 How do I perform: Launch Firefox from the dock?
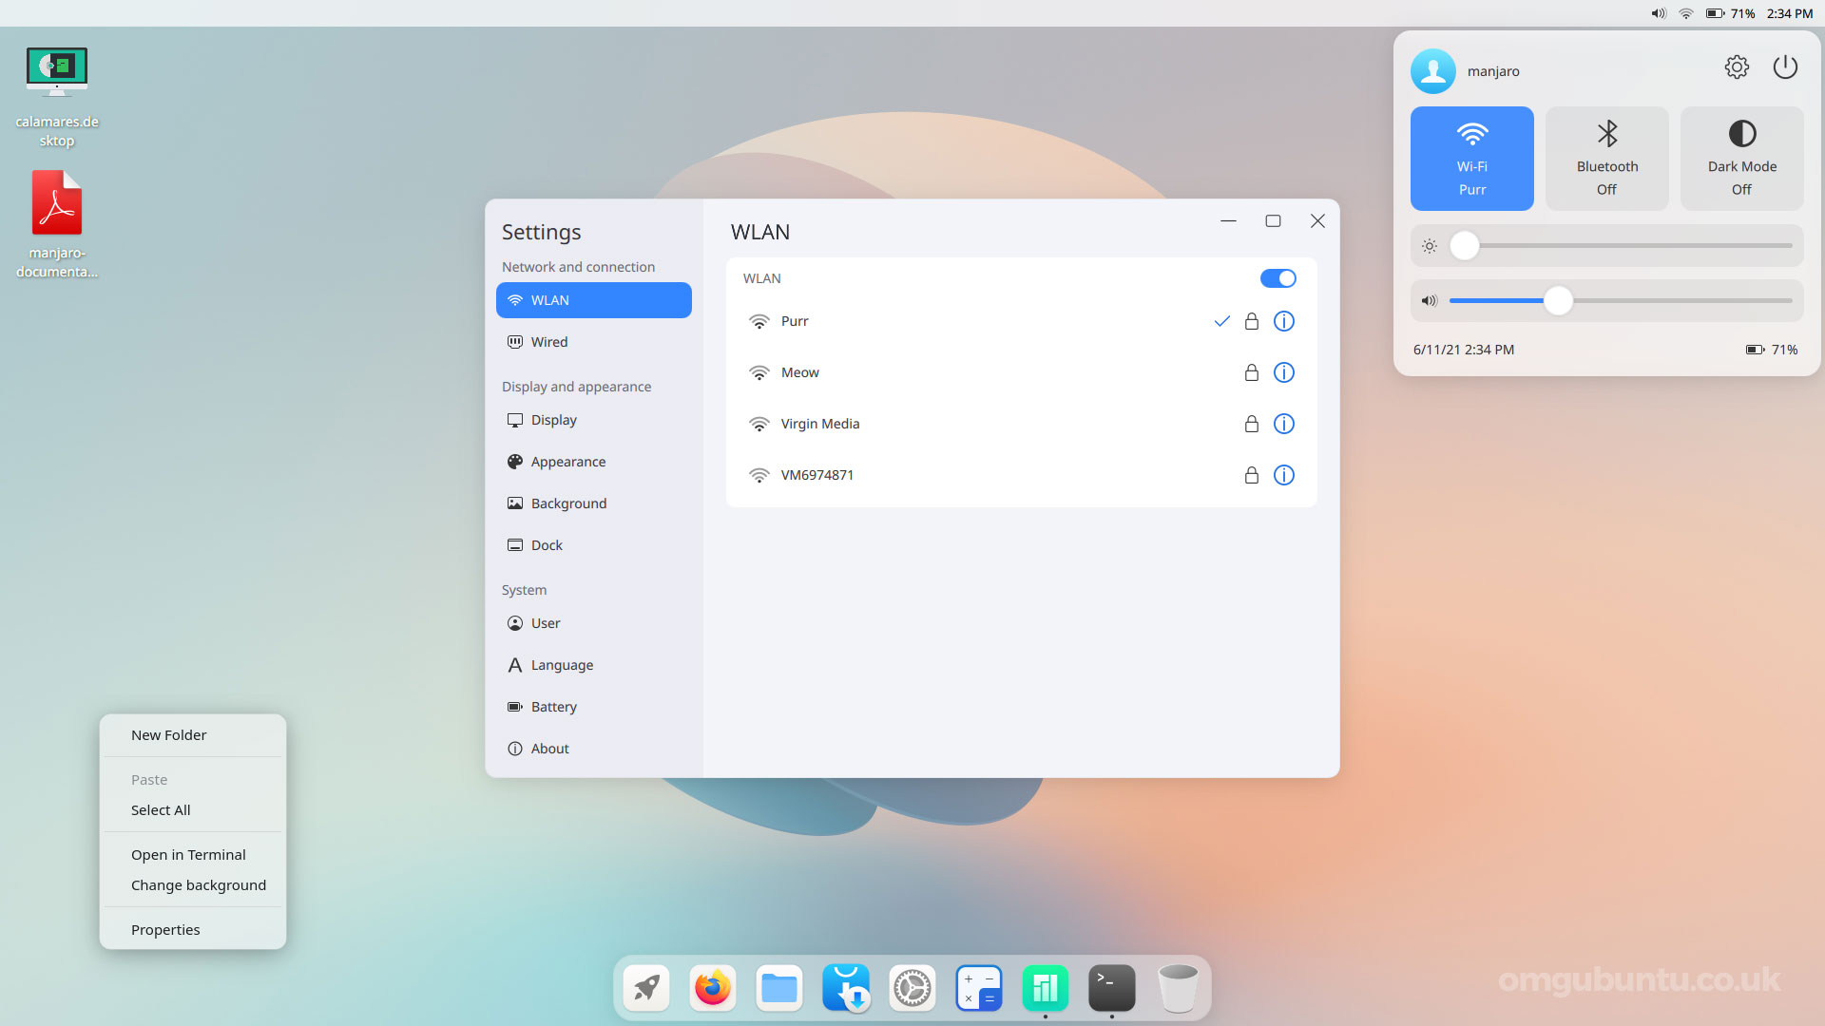pyautogui.click(x=712, y=988)
